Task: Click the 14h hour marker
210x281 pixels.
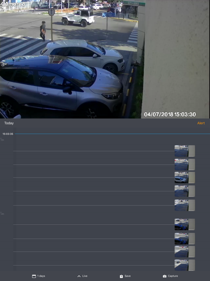Action: click(x=2, y=214)
